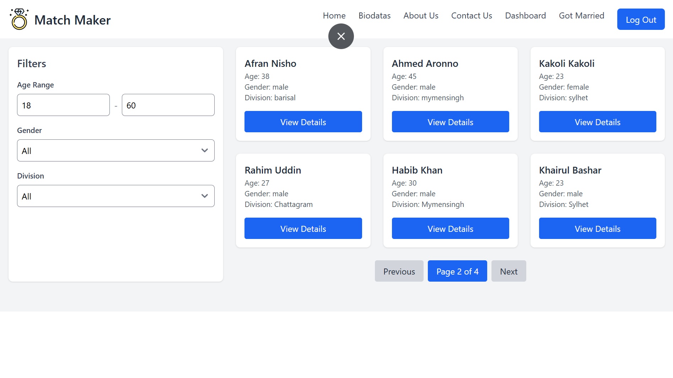Click Next to advance pagination
673x378 pixels.
pos(508,271)
